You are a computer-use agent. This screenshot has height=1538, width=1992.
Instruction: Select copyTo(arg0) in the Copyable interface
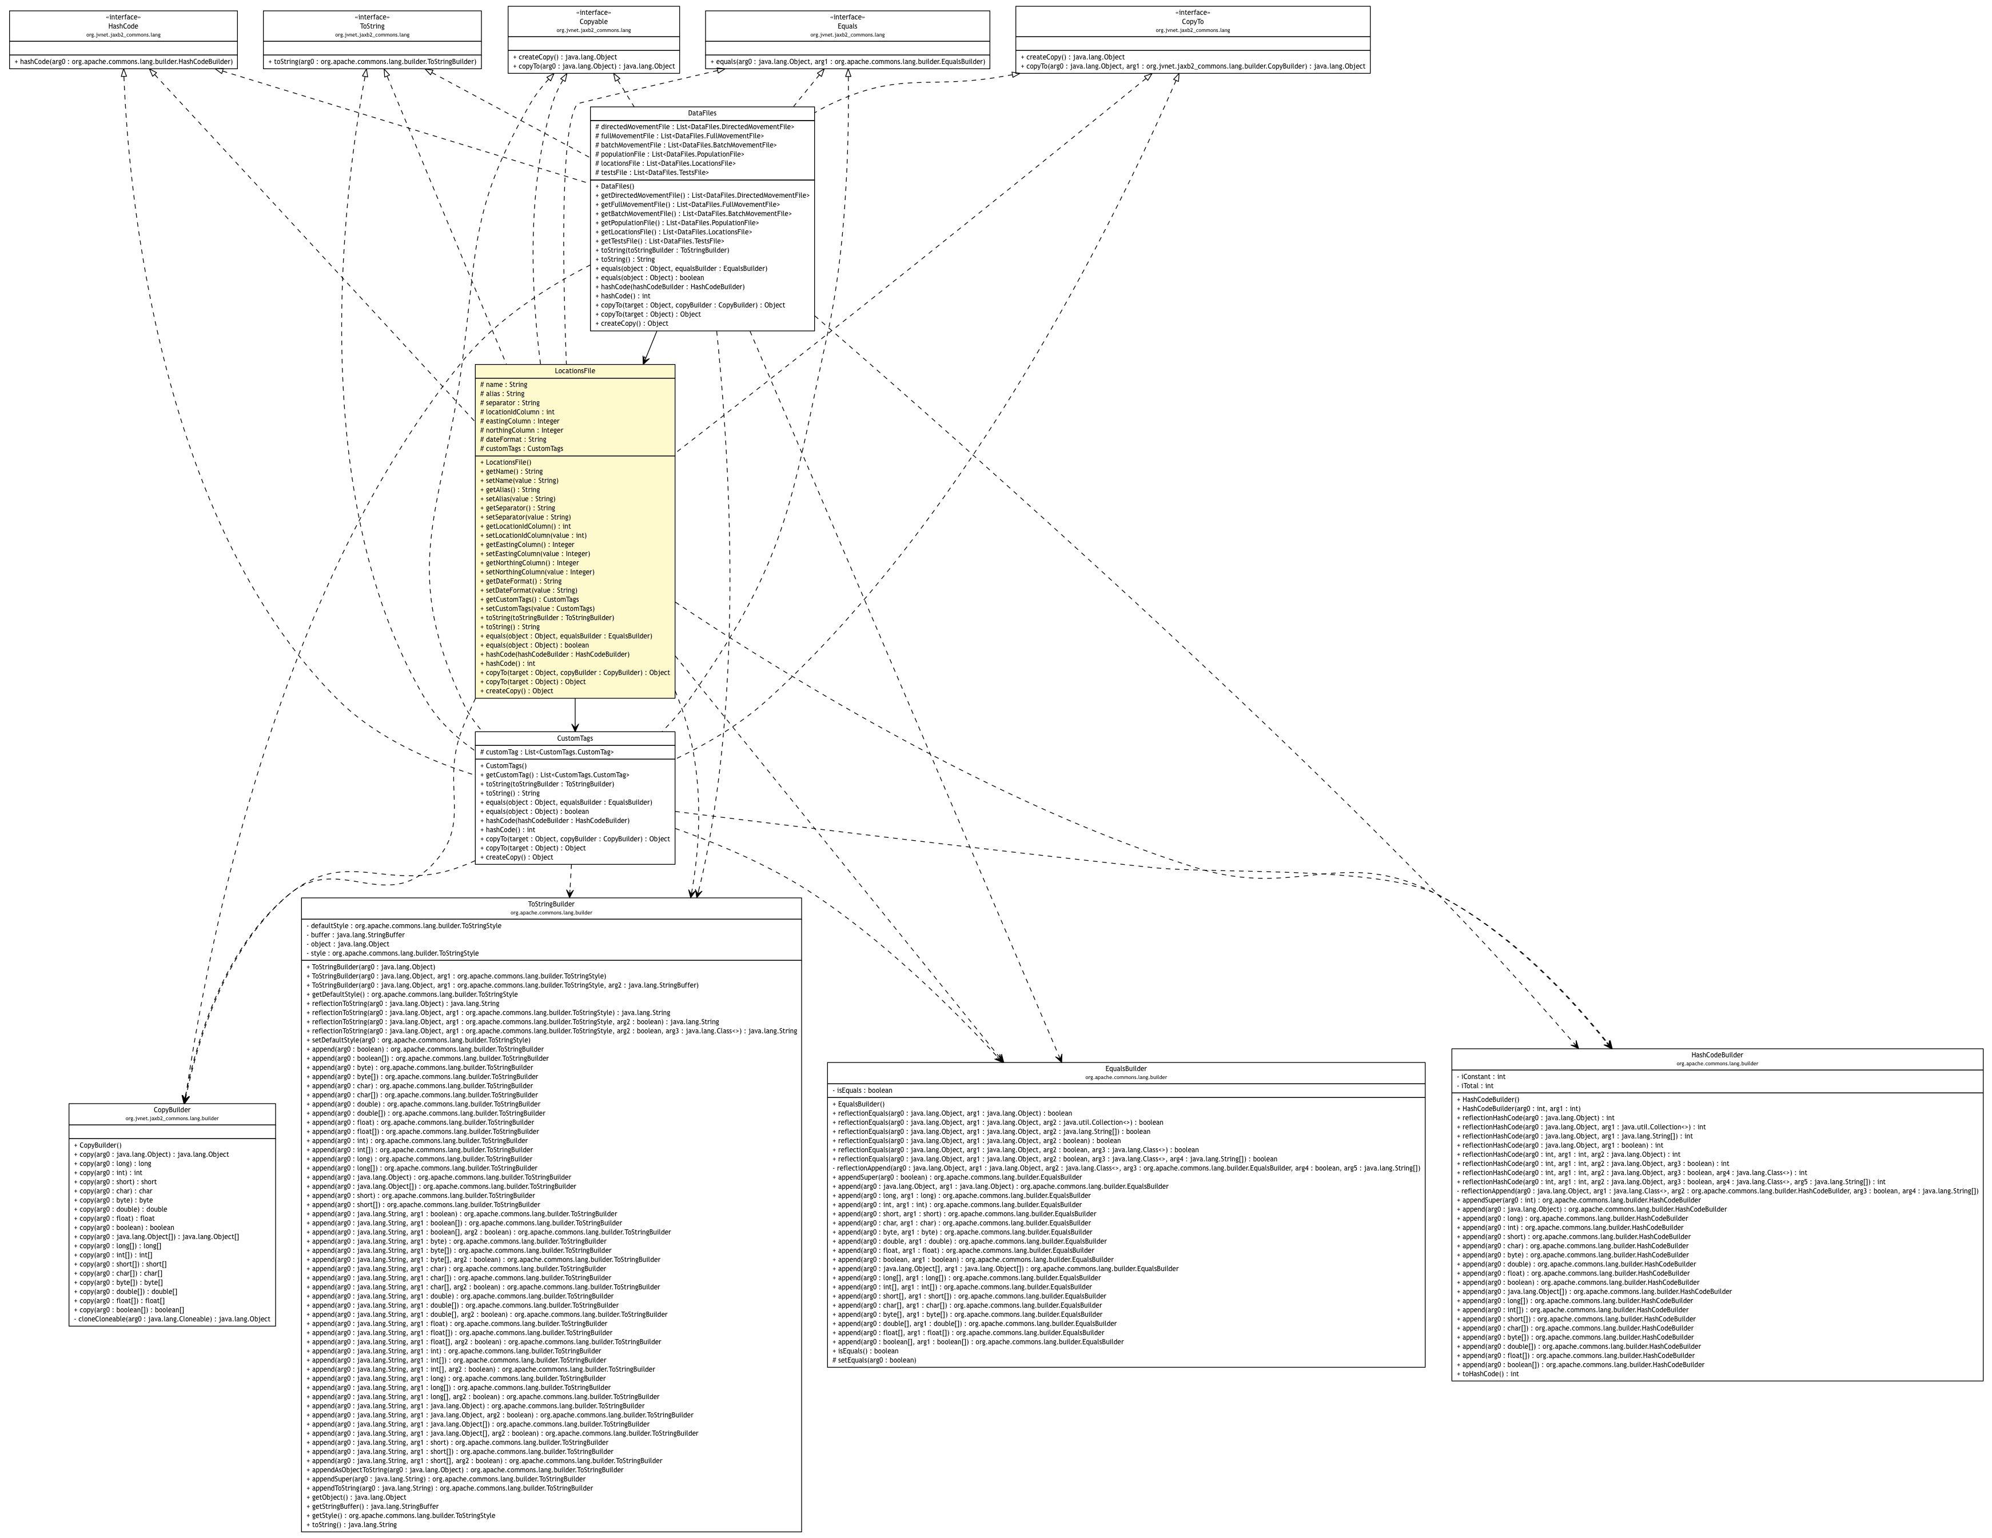tap(593, 66)
